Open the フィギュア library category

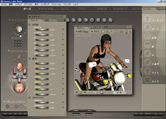coord(154,19)
